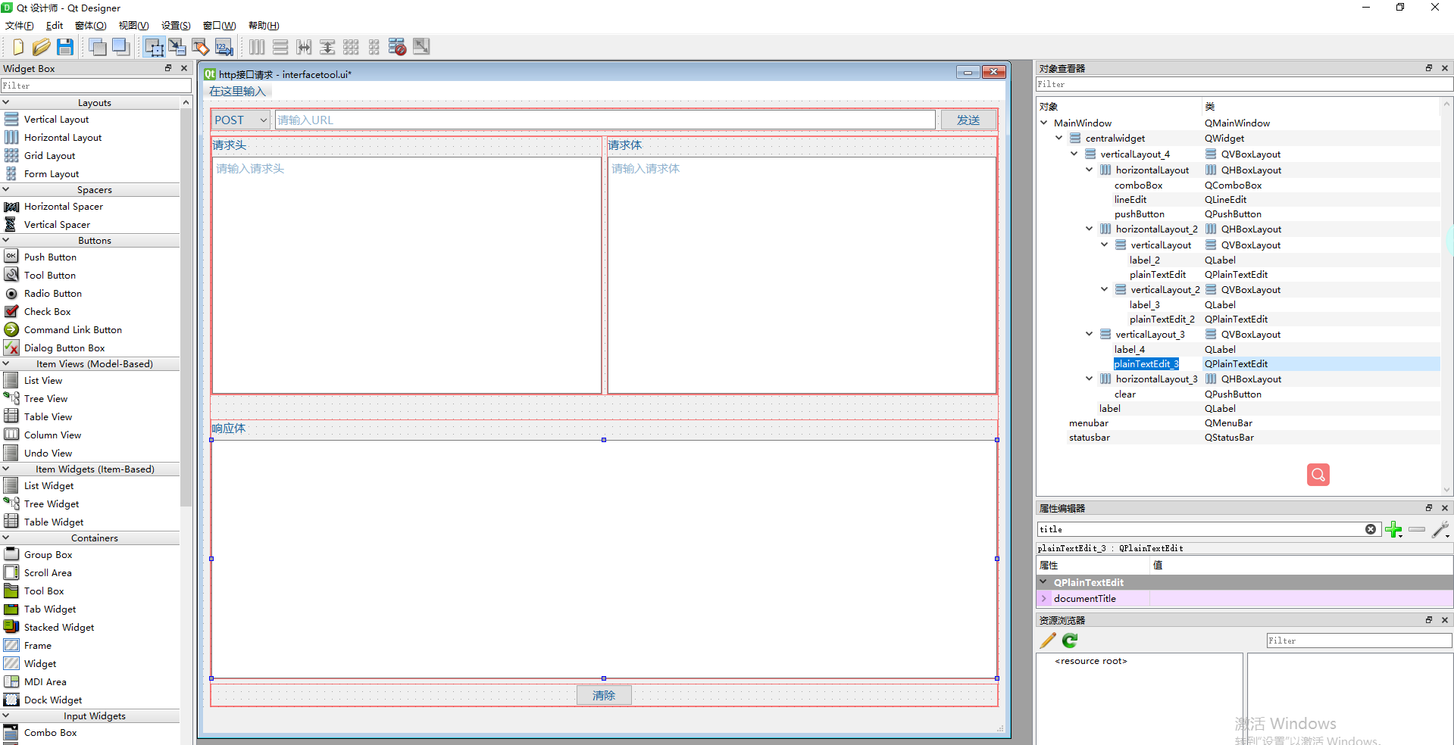Click the pencil edit resources icon
The height and width of the screenshot is (745, 1454).
1048,641
